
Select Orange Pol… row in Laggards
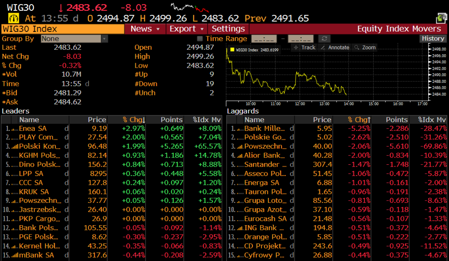click(337, 237)
